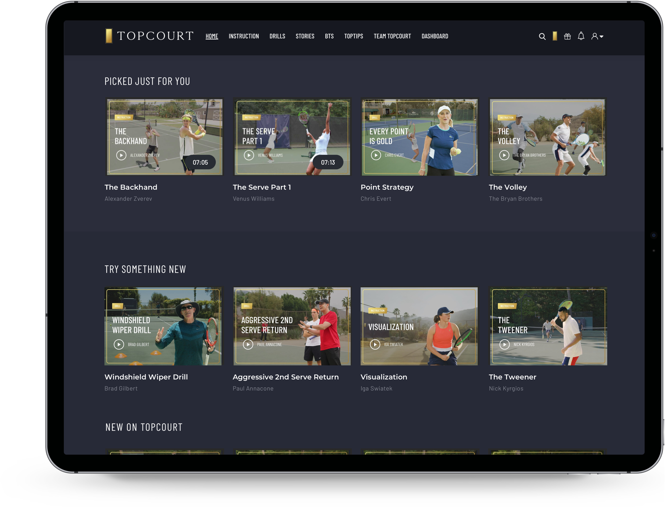The height and width of the screenshot is (507, 665).
Task: Open the DRILL tag on Windshield Wiper Drill
Action: (x=118, y=306)
